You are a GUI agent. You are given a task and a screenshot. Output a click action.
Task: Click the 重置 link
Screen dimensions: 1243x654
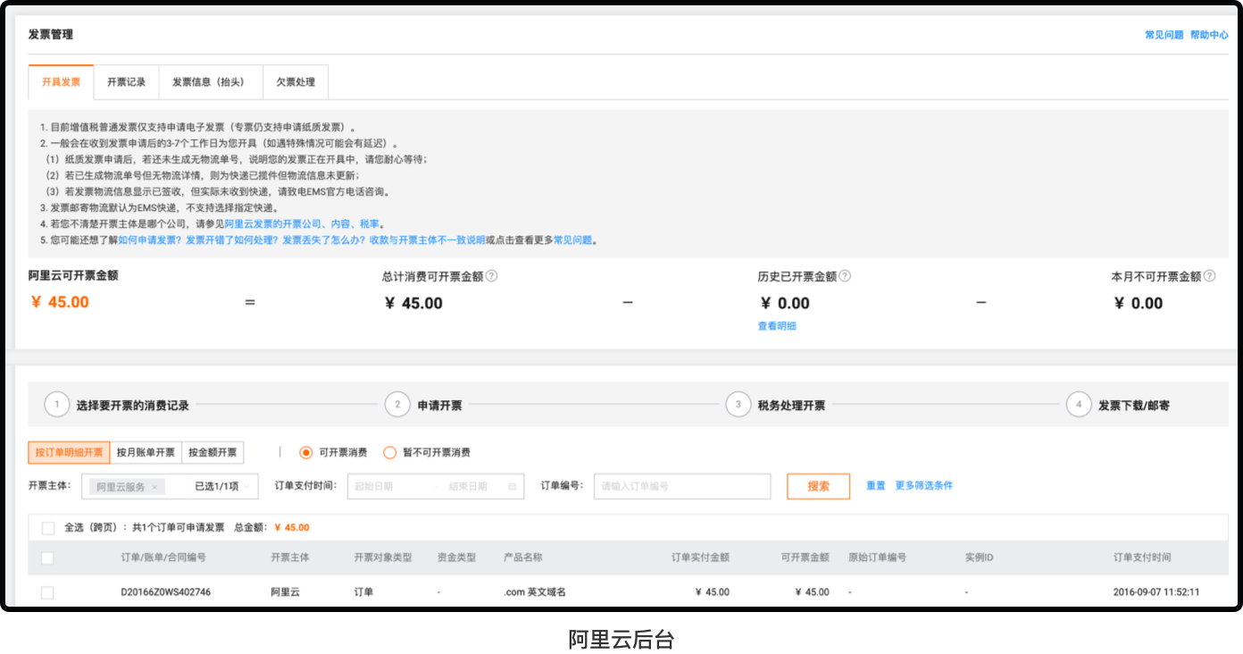coord(876,485)
